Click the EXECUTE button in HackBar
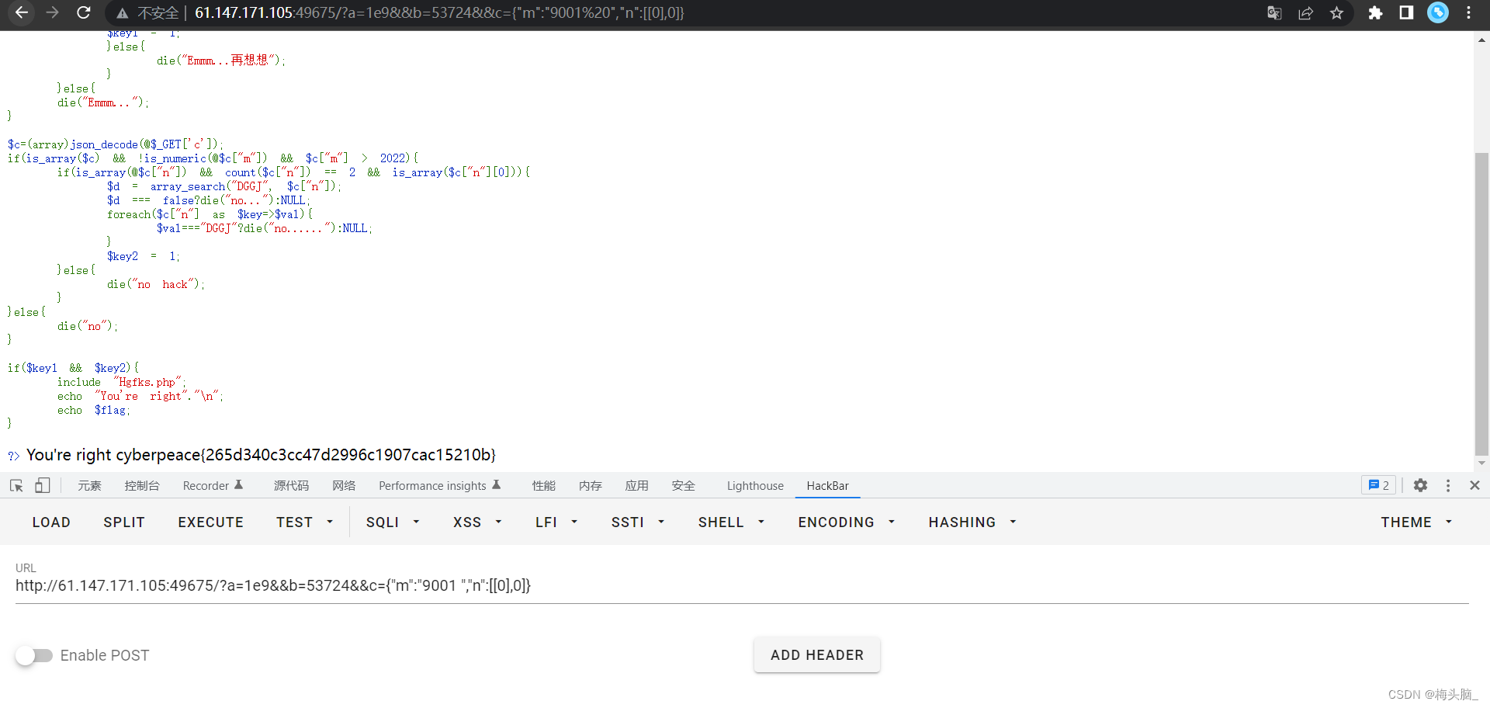The image size is (1490, 708). 210,522
